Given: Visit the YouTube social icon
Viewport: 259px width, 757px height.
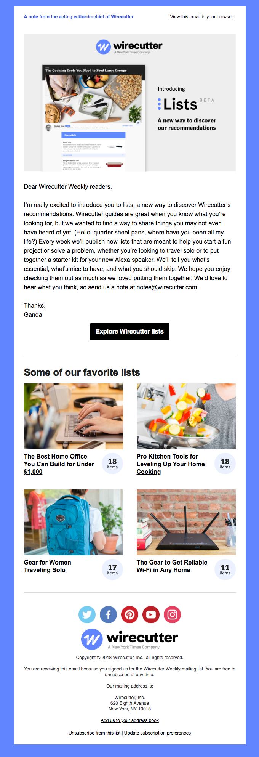Looking at the screenshot, I should 151,615.
